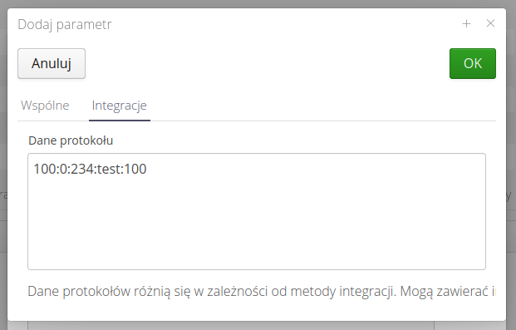This screenshot has height=330, width=516.
Task: Switch to the Wspólne tab
Action: pos(45,106)
